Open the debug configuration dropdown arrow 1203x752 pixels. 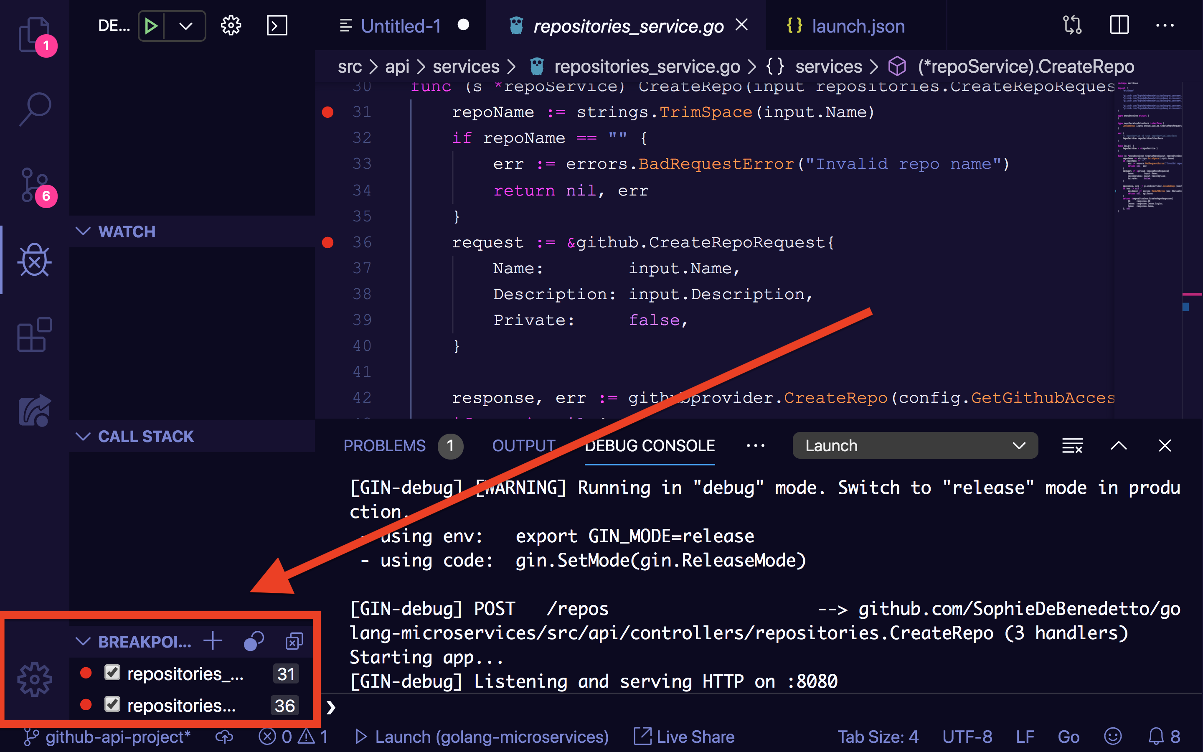click(x=185, y=25)
